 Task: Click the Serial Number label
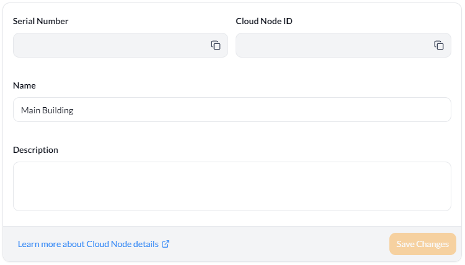pyautogui.click(x=41, y=21)
